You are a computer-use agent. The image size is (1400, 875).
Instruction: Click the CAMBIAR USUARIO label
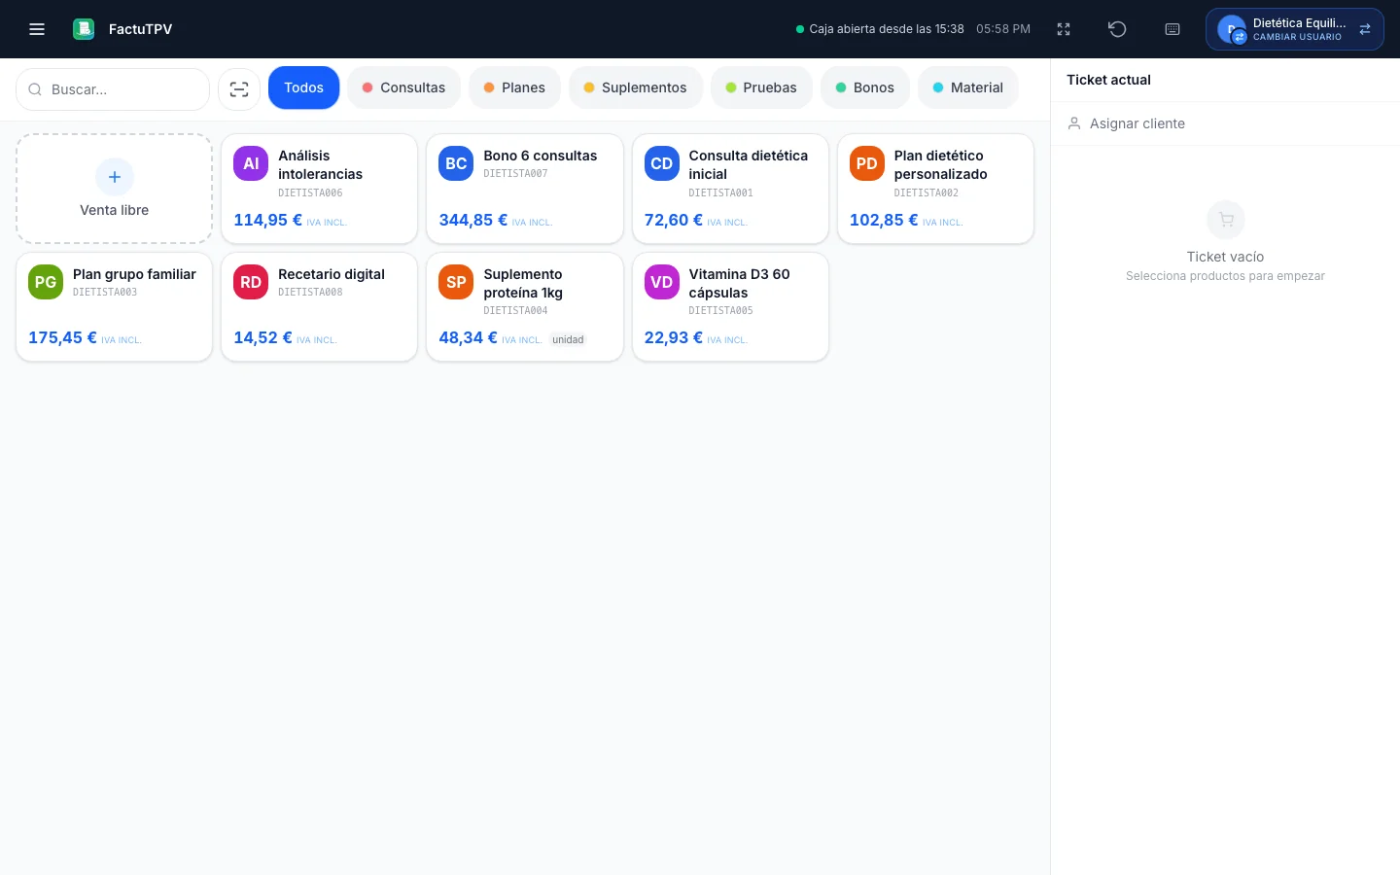tap(1297, 37)
